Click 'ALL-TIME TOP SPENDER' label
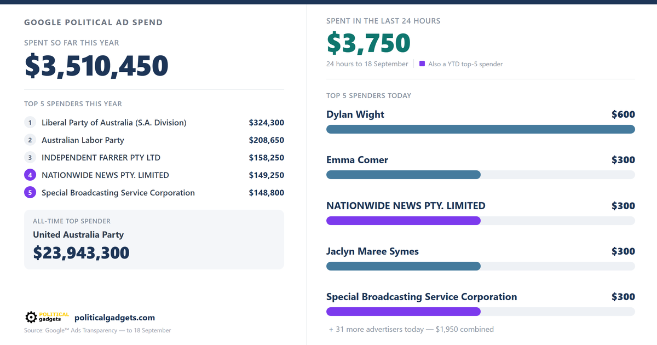The height and width of the screenshot is (345, 657). (x=72, y=221)
